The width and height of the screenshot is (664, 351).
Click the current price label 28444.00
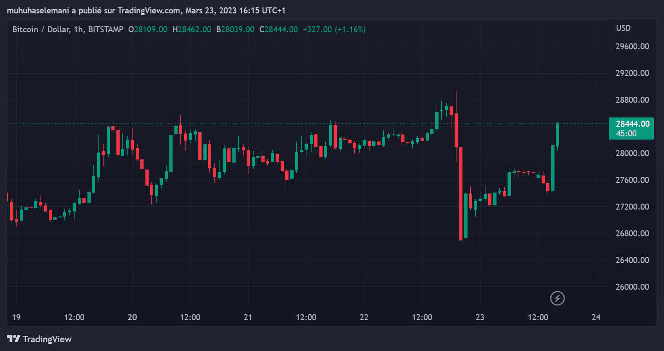[633, 123]
